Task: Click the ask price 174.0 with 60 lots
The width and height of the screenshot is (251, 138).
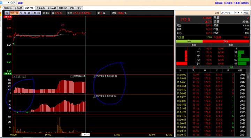Action: pyautogui.click(x=221, y=60)
